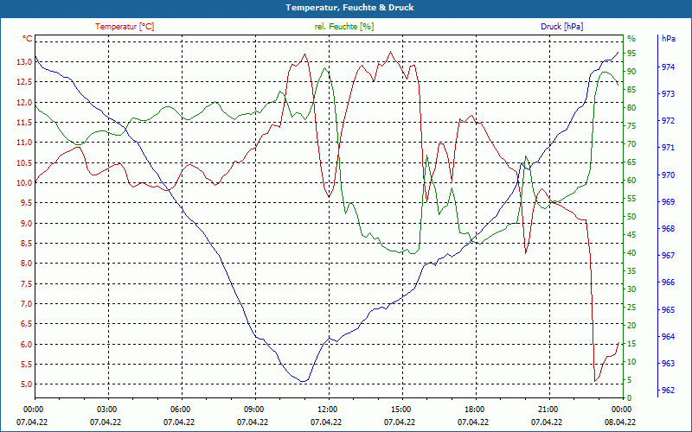Screen dimensions: 692x432
Task: Click the 08.04.22 date label
Action: (620, 422)
